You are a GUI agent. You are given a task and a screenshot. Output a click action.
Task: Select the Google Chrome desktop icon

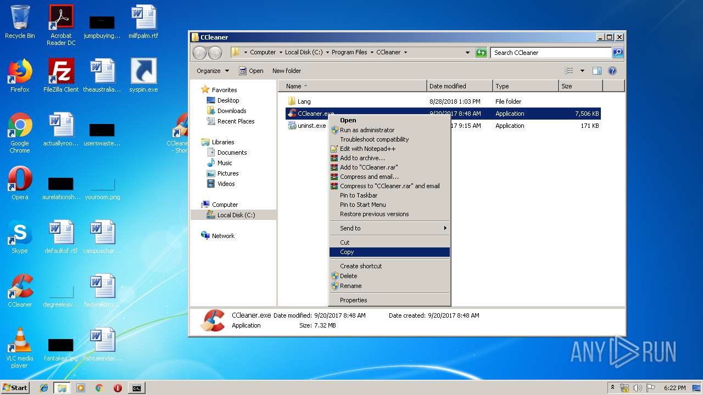tap(20, 133)
